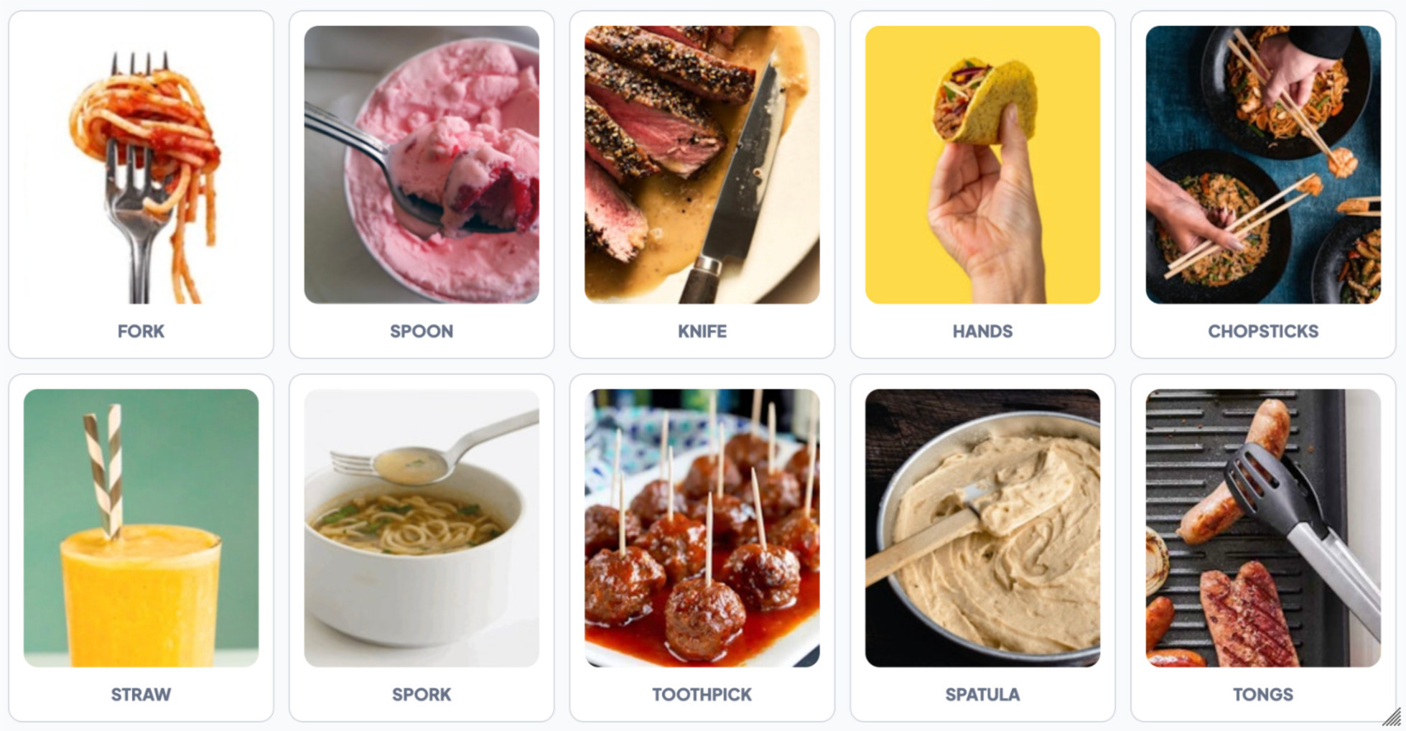
Task: Click the SPORK label text
Action: pos(422,694)
